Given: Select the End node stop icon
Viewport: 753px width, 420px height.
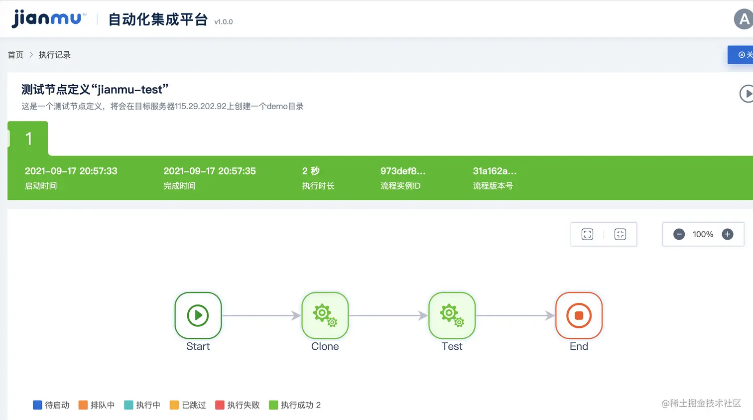Looking at the screenshot, I should click(579, 315).
